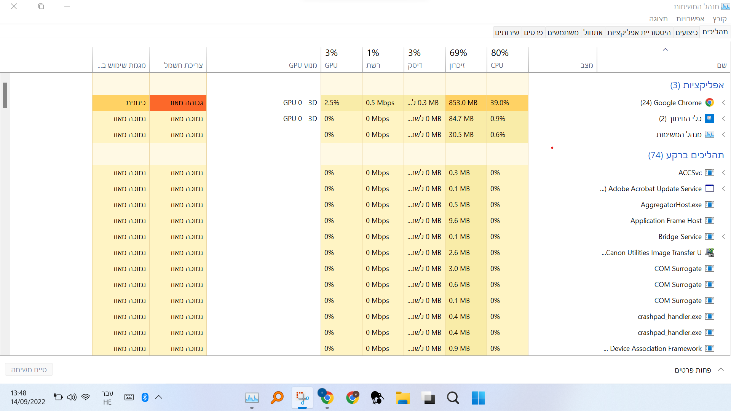Click the sort arrow above the שם column
731x411 pixels.
click(x=665, y=49)
